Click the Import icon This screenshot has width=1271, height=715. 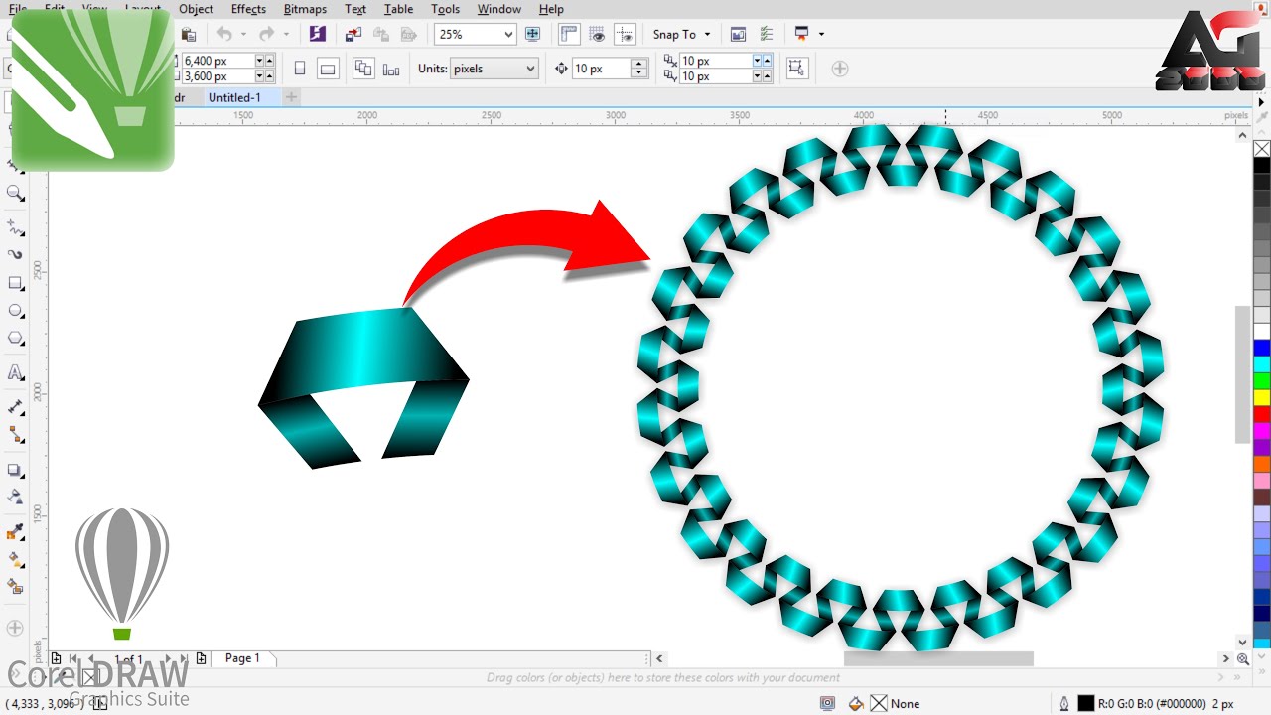click(x=353, y=34)
